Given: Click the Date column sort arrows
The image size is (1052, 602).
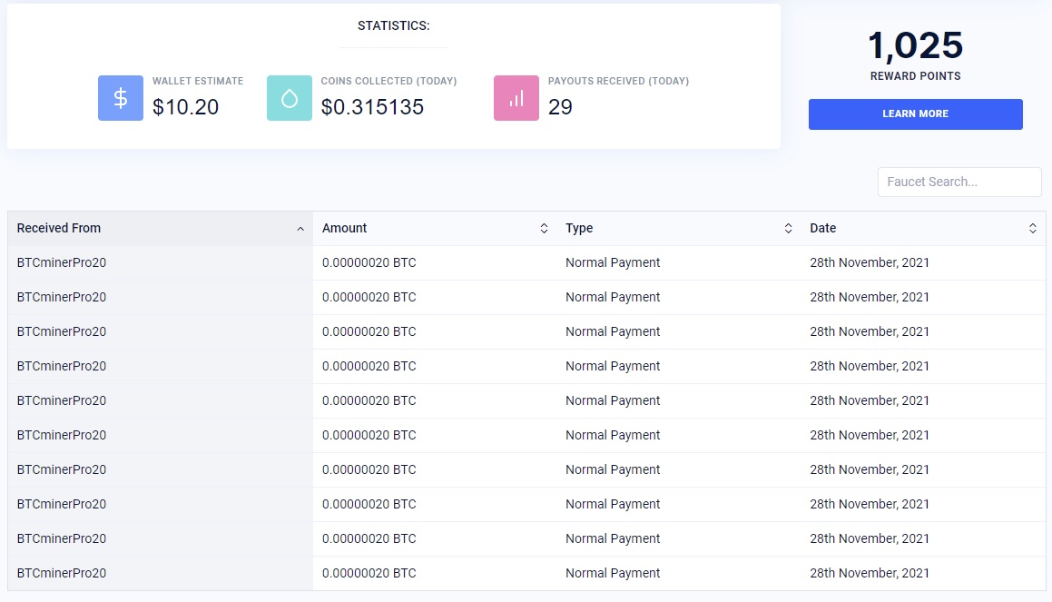Looking at the screenshot, I should pos(1032,229).
